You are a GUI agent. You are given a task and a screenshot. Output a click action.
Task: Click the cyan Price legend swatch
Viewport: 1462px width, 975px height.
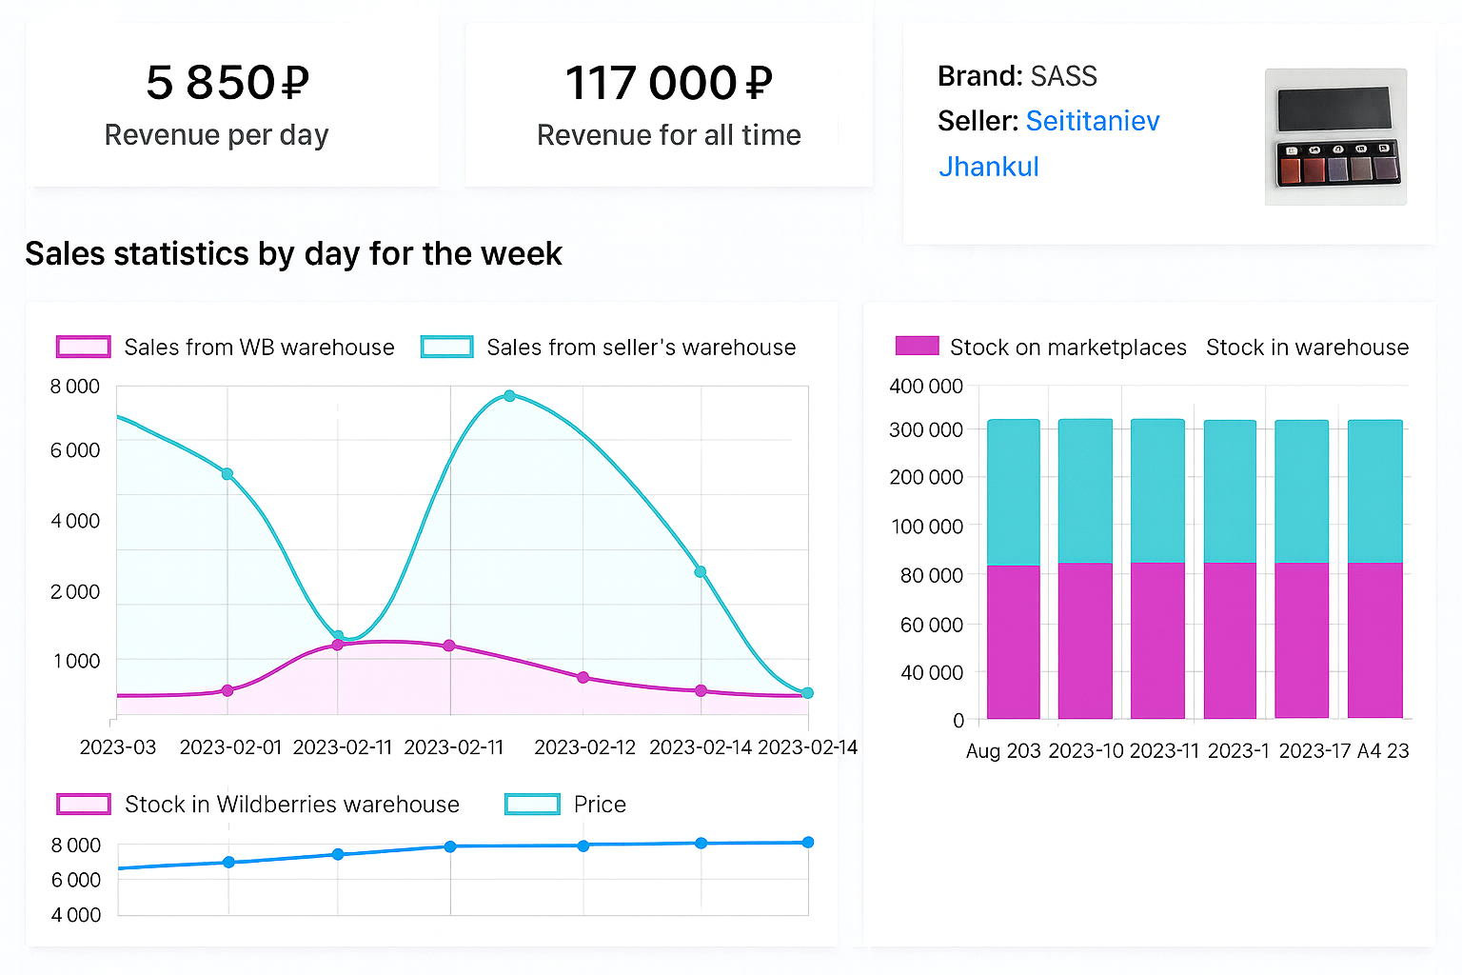pyautogui.click(x=532, y=805)
